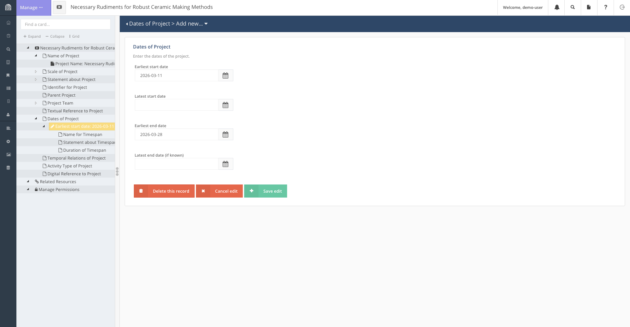Screen dimensions: 630x327
Task: Click the logout icon in top bar
Action: coord(622,7)
